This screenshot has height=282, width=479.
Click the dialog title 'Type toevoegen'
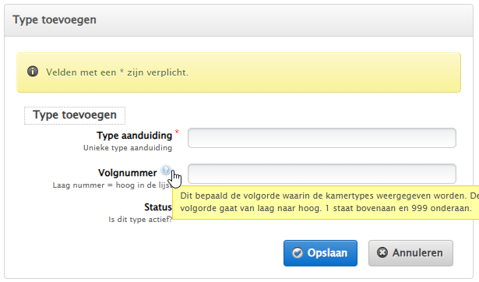pos(55,19)
